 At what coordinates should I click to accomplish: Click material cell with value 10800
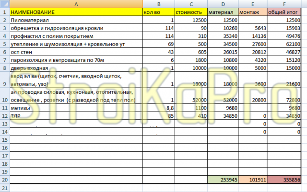point(223,60)
